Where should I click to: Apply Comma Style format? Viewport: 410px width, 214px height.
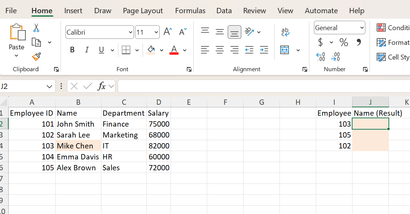coord(359,42)
